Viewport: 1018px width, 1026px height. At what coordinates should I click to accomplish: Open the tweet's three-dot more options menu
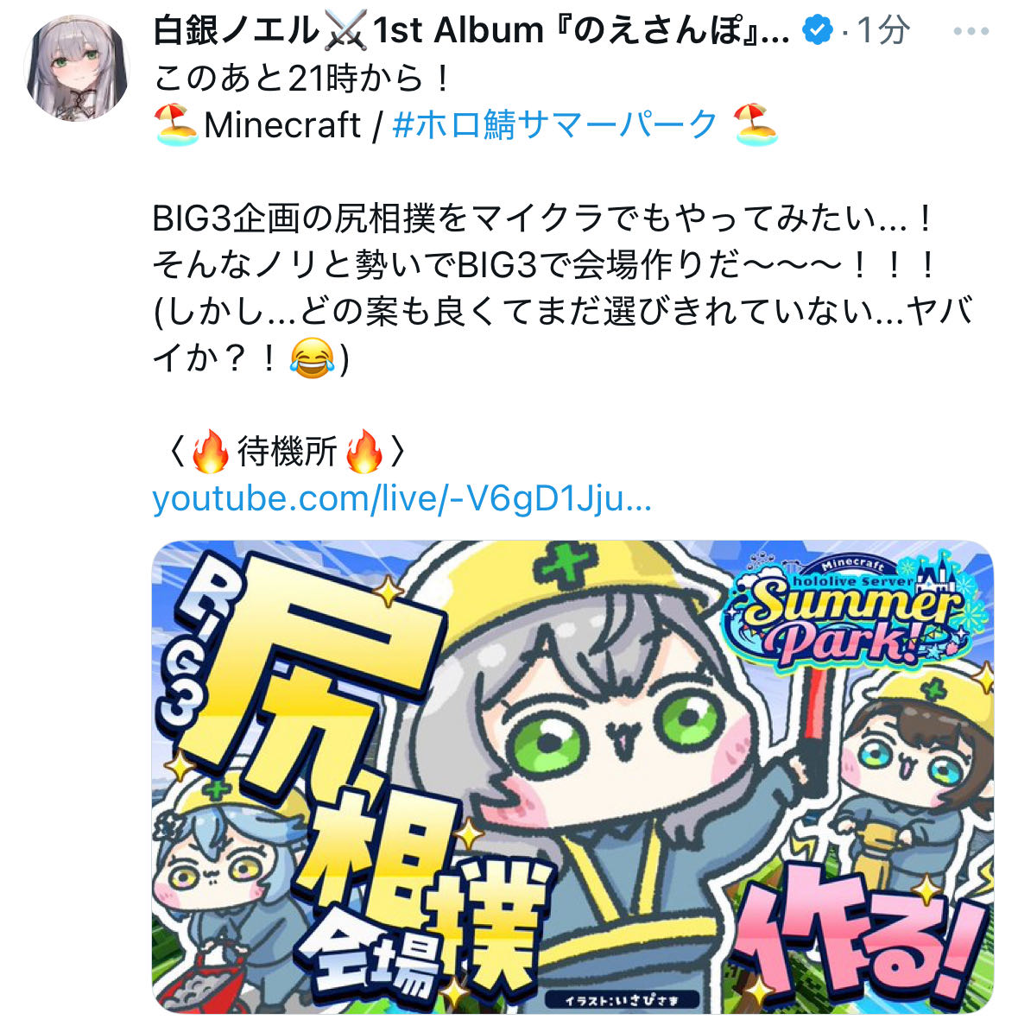971,31
